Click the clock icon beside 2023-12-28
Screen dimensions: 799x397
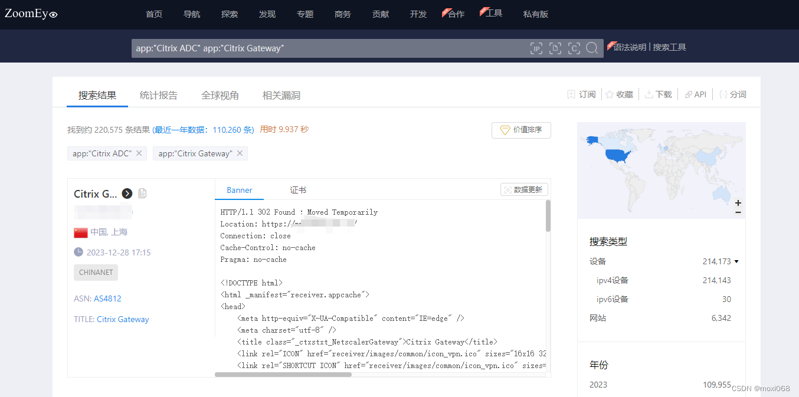[78, 252]
